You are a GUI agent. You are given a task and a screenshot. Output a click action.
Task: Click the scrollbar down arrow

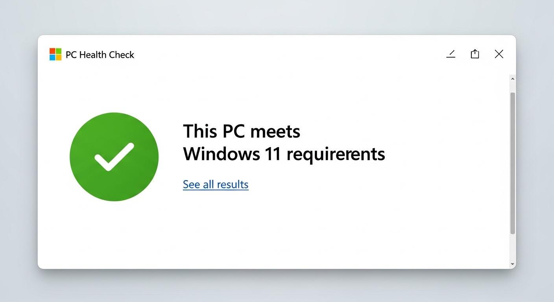512,264
